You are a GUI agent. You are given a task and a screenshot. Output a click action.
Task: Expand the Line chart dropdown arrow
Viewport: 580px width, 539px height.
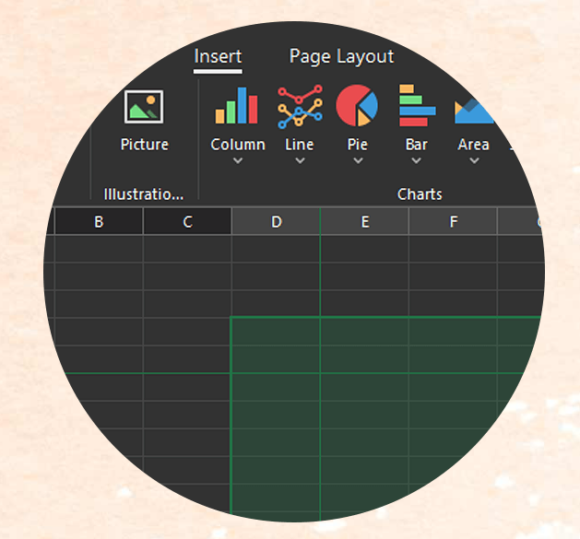(x=300, y=161)
